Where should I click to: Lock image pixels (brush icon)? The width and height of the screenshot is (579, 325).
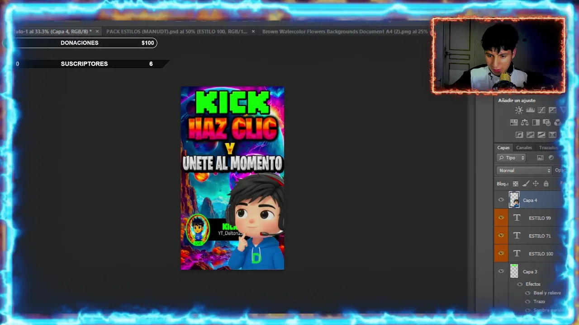pos(526,184)
